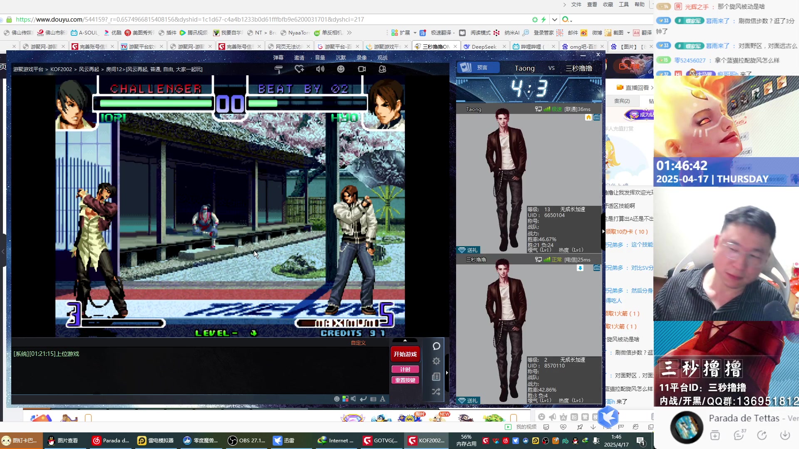Click the newspaper document icon in side strip

click(x=436, y=377)
